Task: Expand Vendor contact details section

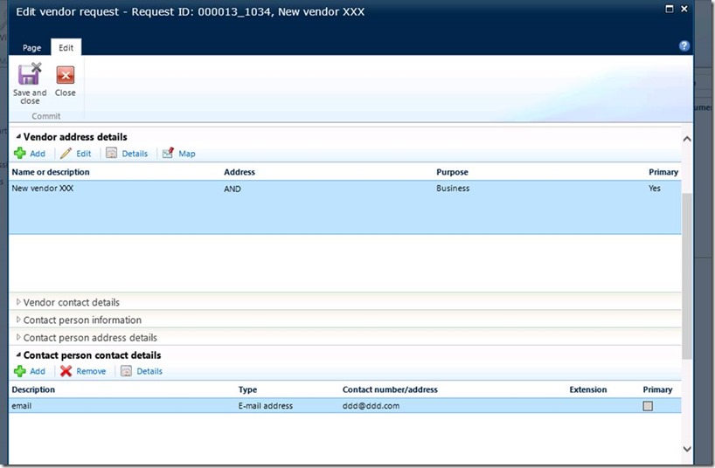Action: tap(72, 302)
